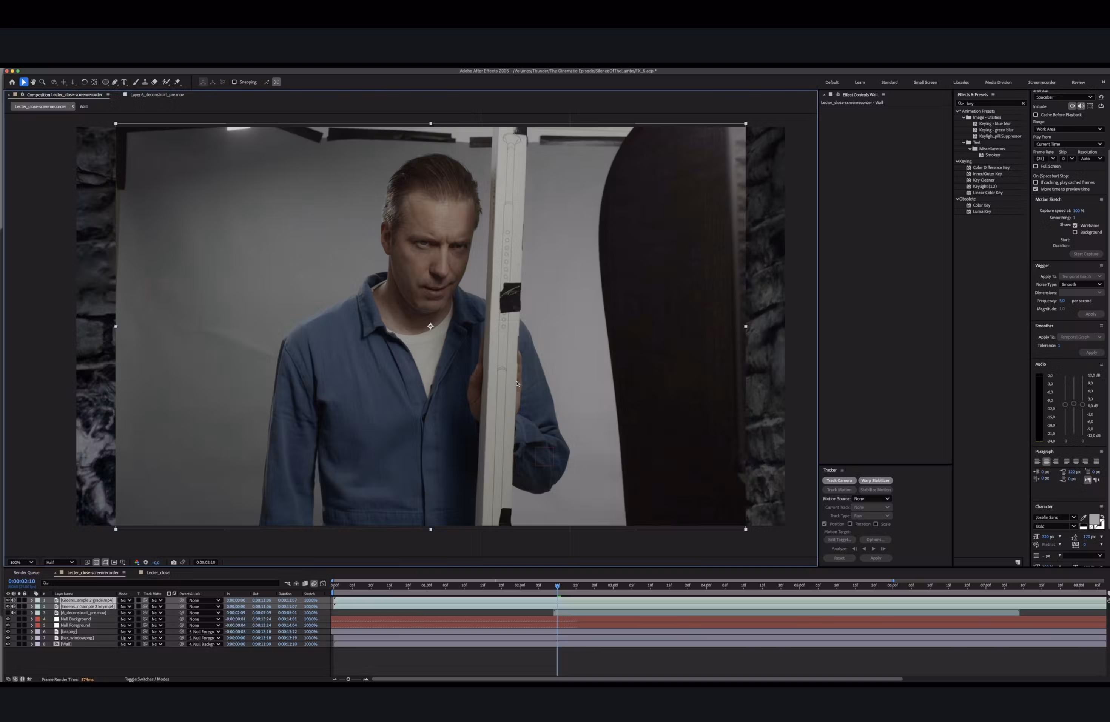Select the Type tool
This screenshot has height=722, width=1110.
(125, 82)
